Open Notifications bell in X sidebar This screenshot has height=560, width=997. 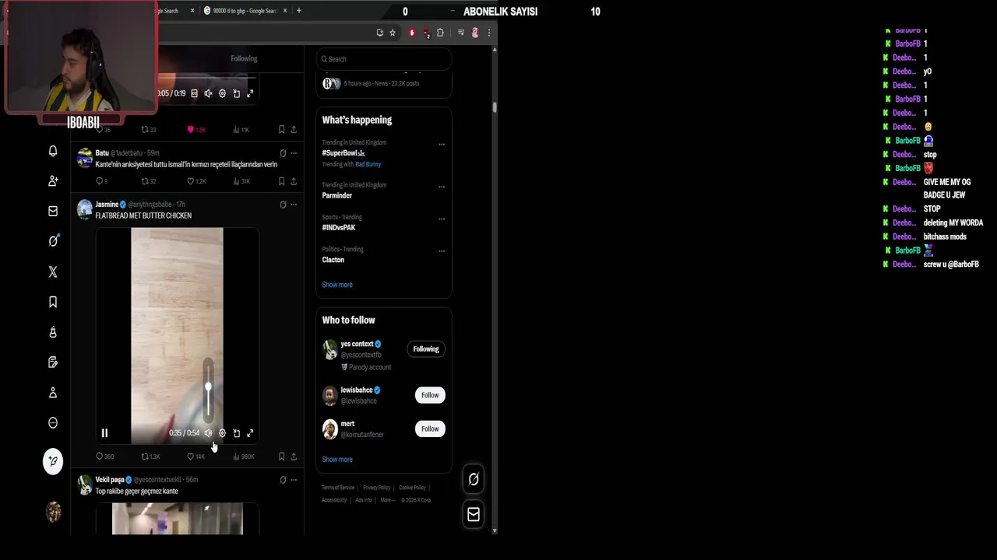click(x=53, y=151)
